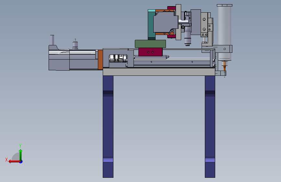Click the "Y" label of the coordinate triad
The height and width of the screenshot is (182, 281).
[x=20, y=145]
